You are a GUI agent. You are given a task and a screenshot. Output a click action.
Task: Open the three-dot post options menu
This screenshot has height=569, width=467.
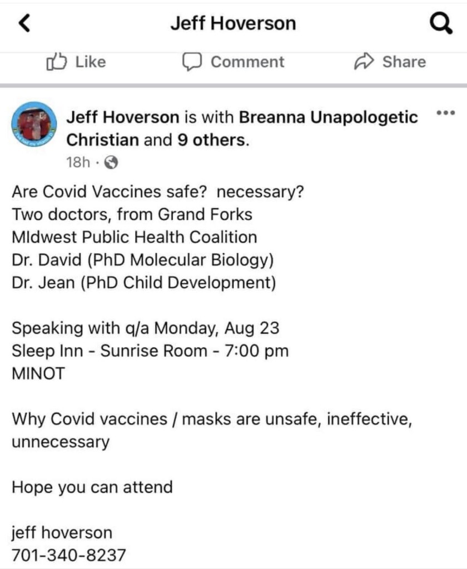[445, 113]
